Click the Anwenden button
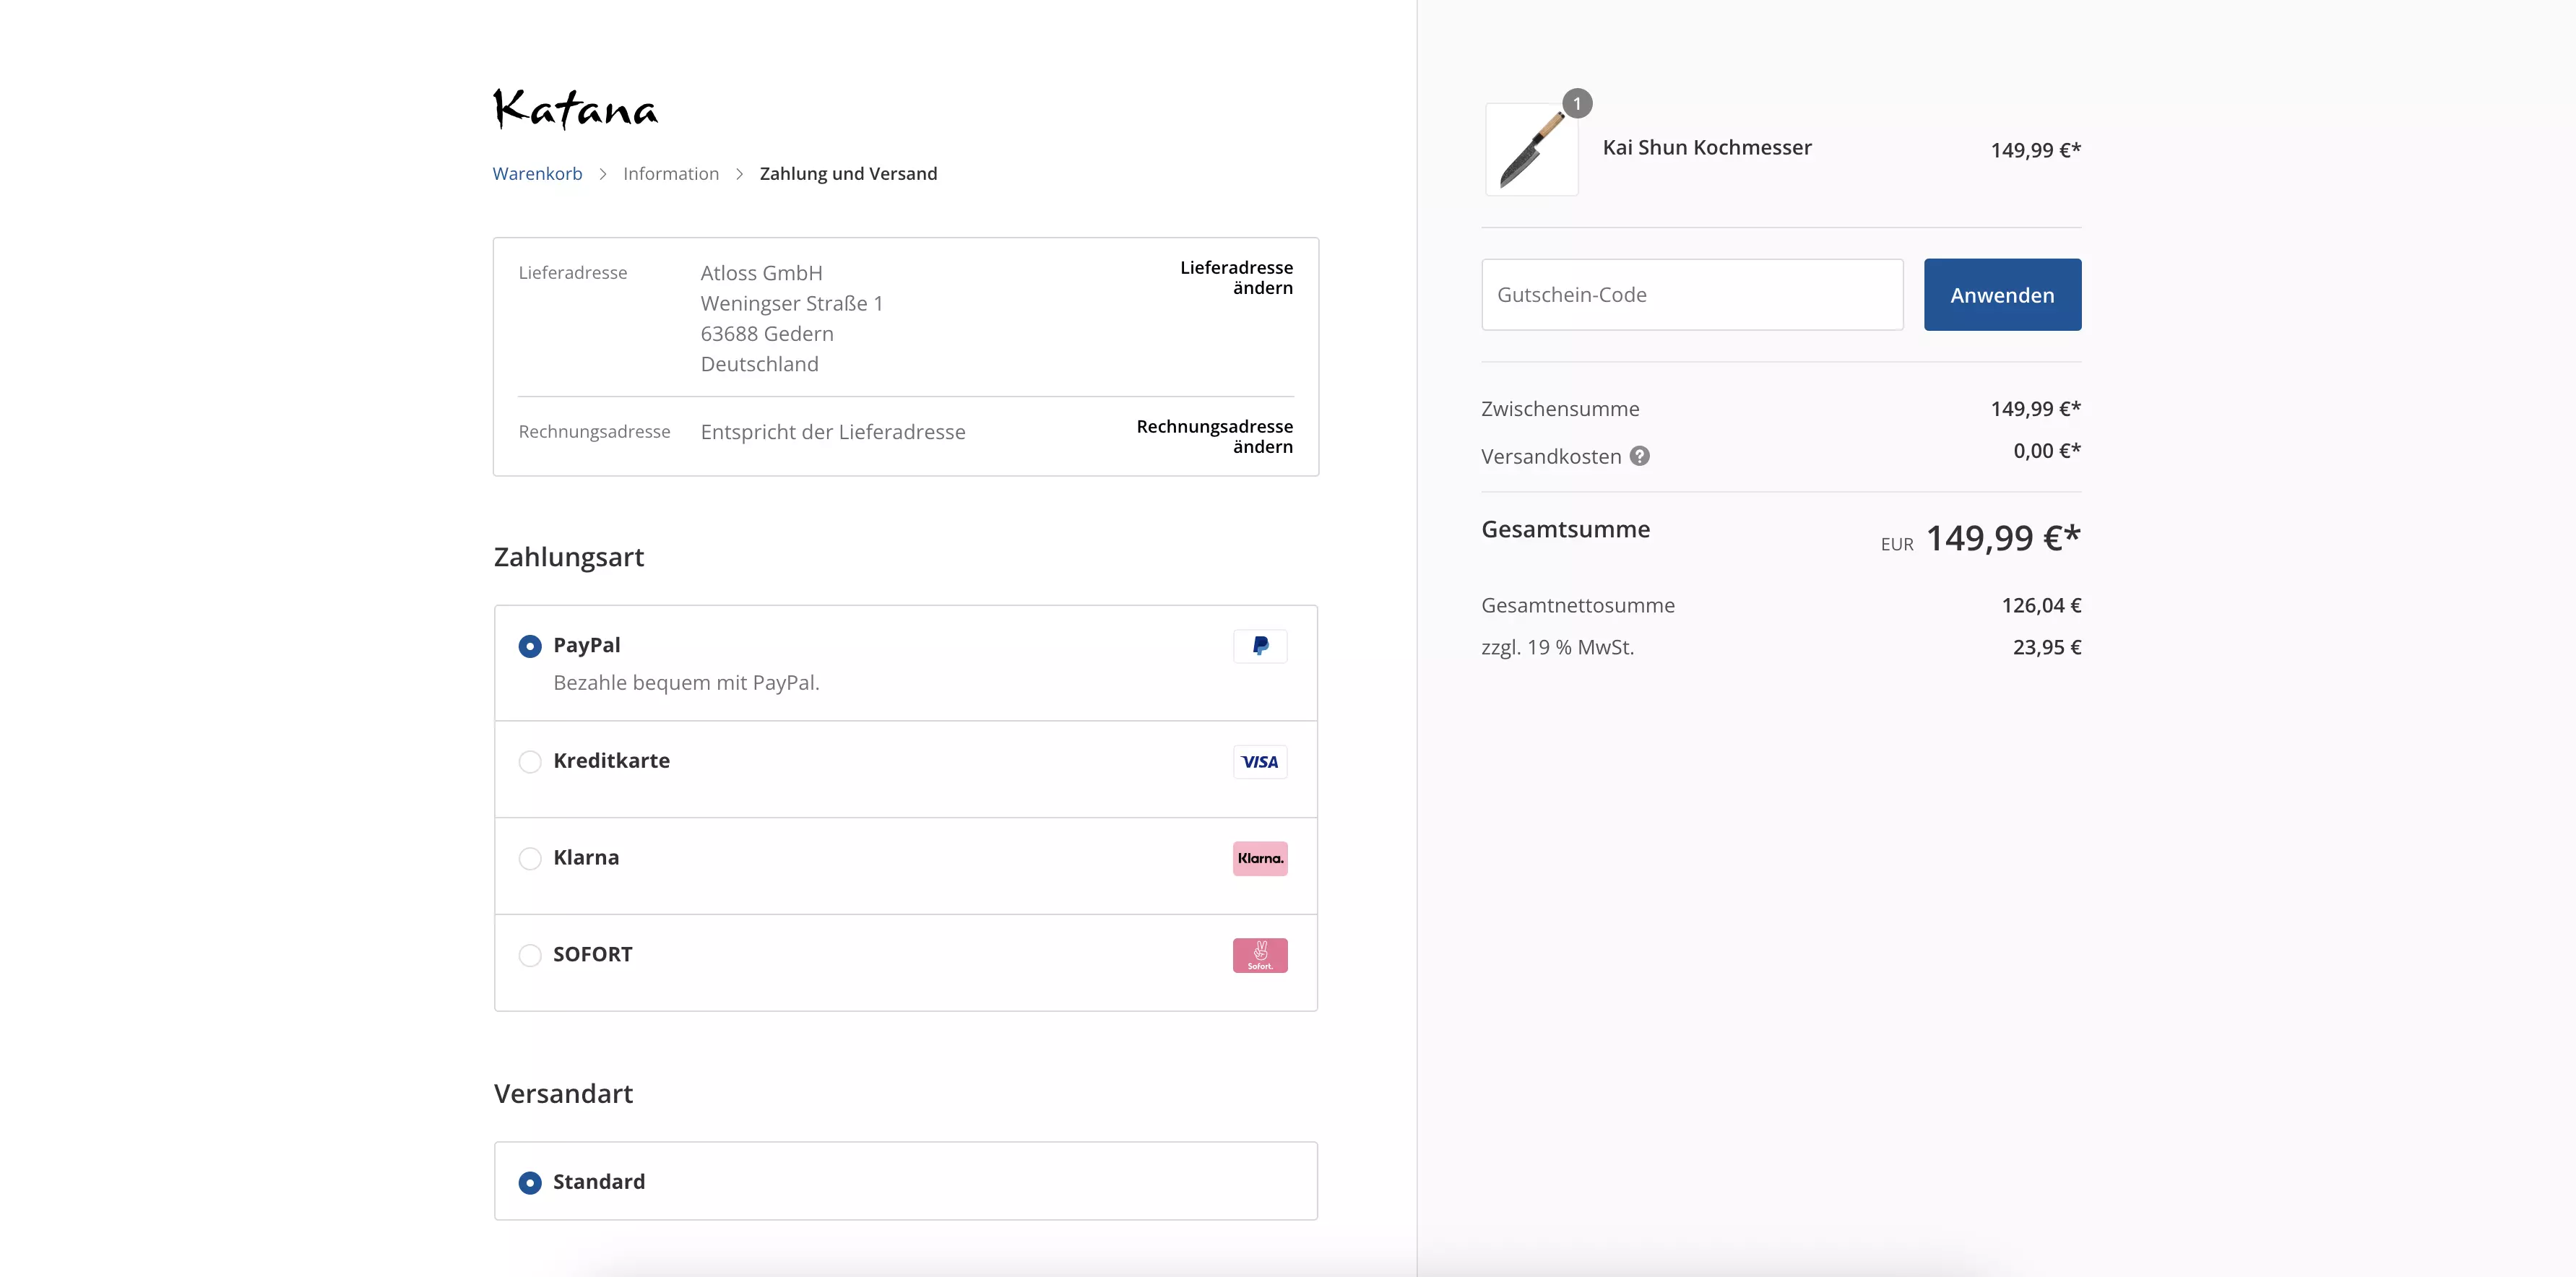Screen dimensions: 2576x1277 click(x=2002, y=295)
